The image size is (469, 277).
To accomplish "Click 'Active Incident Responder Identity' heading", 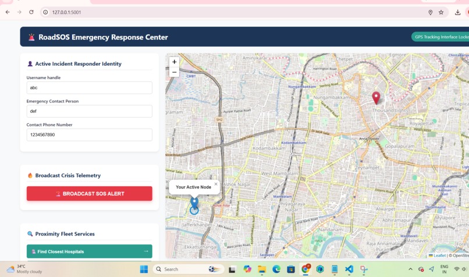I will 79,63.
